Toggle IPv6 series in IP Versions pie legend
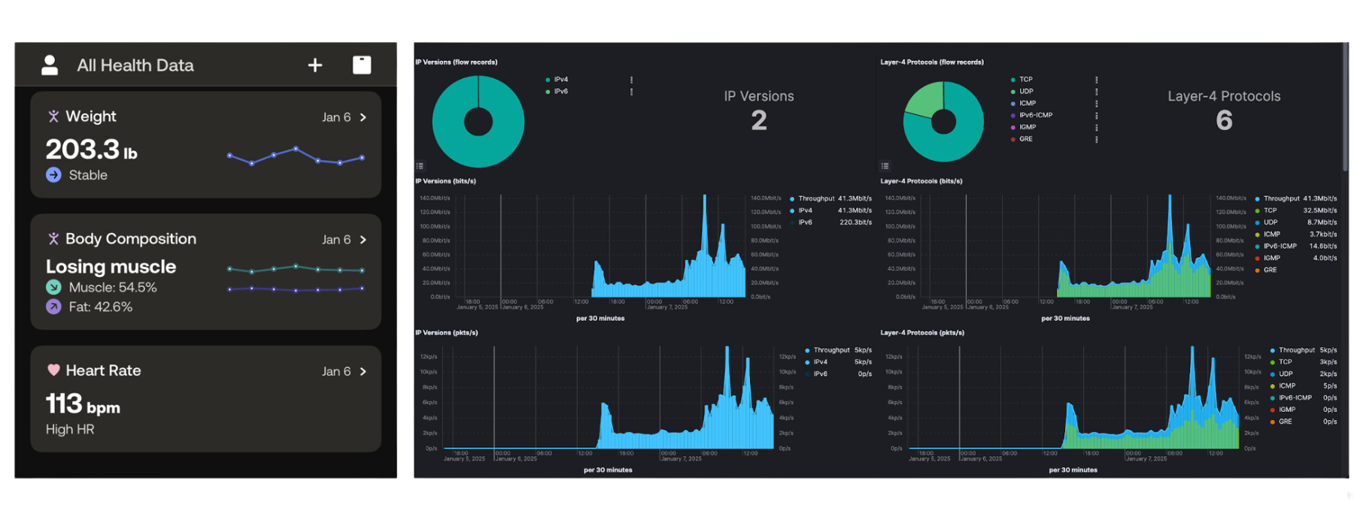Image resolution: width=1354 pixels, height=526 pixels. (557, 92)
